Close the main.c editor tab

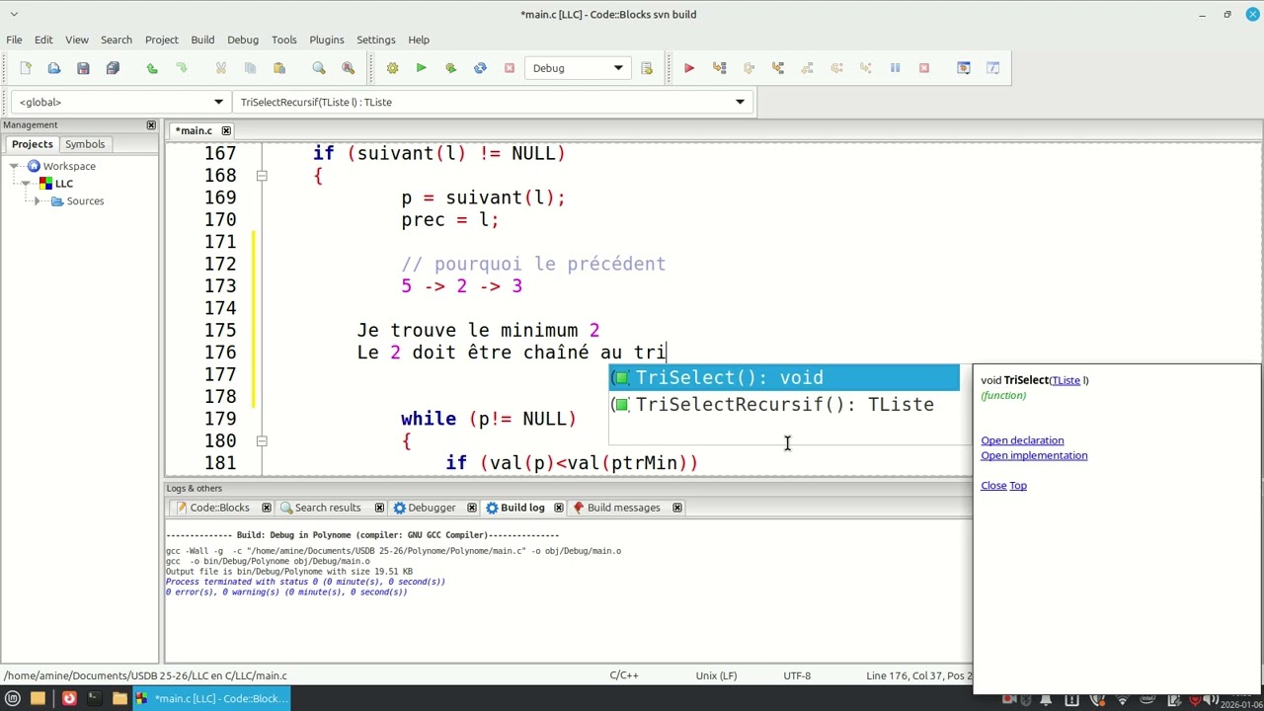pos(226,130)
